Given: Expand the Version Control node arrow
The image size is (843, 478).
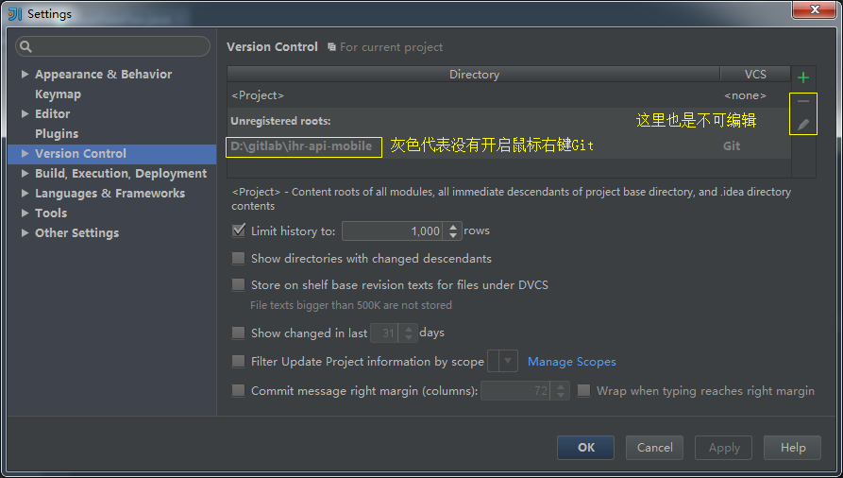Looking at the screenshot, I should coord(25,153).
